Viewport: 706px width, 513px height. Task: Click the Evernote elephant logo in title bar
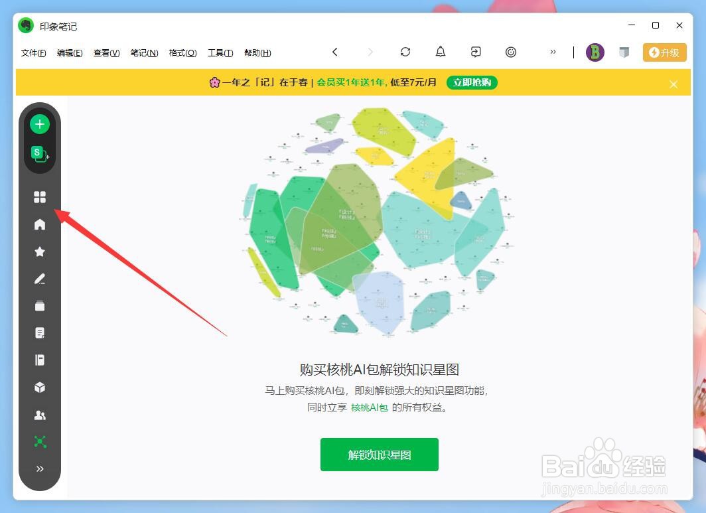click(x=26, y=26)
